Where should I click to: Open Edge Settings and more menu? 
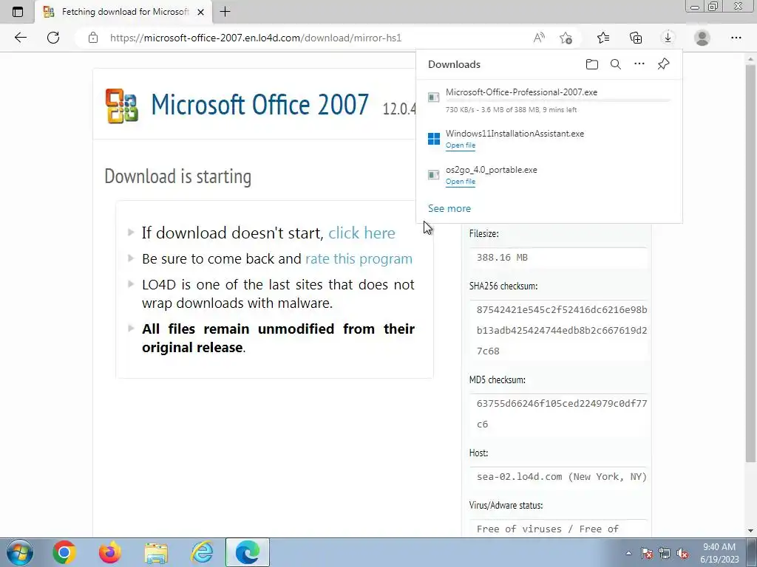(736, 38)
